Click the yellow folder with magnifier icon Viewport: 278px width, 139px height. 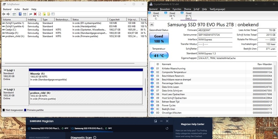coord(49,14)
